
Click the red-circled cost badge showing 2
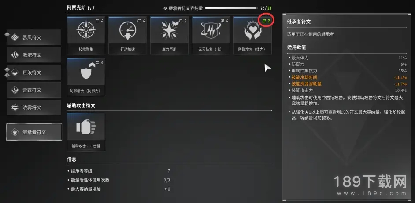tap(266, 21)
